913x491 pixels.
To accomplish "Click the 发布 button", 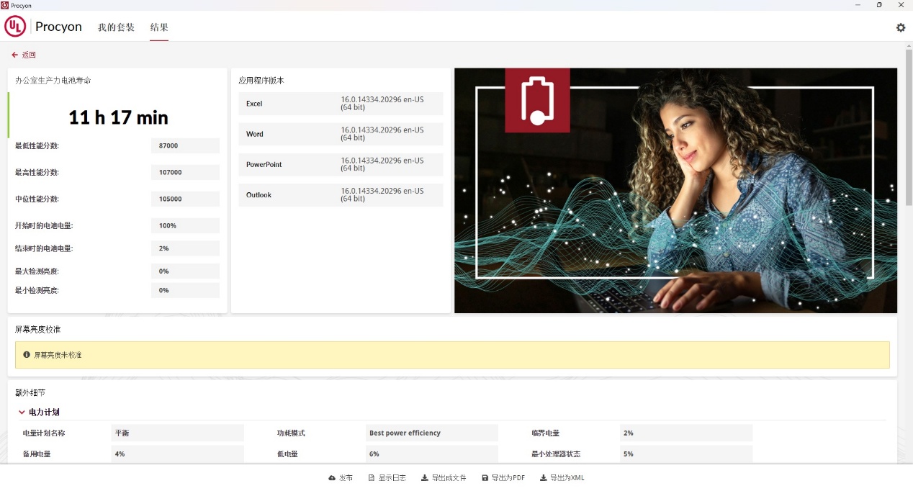I will coord(340,477).
